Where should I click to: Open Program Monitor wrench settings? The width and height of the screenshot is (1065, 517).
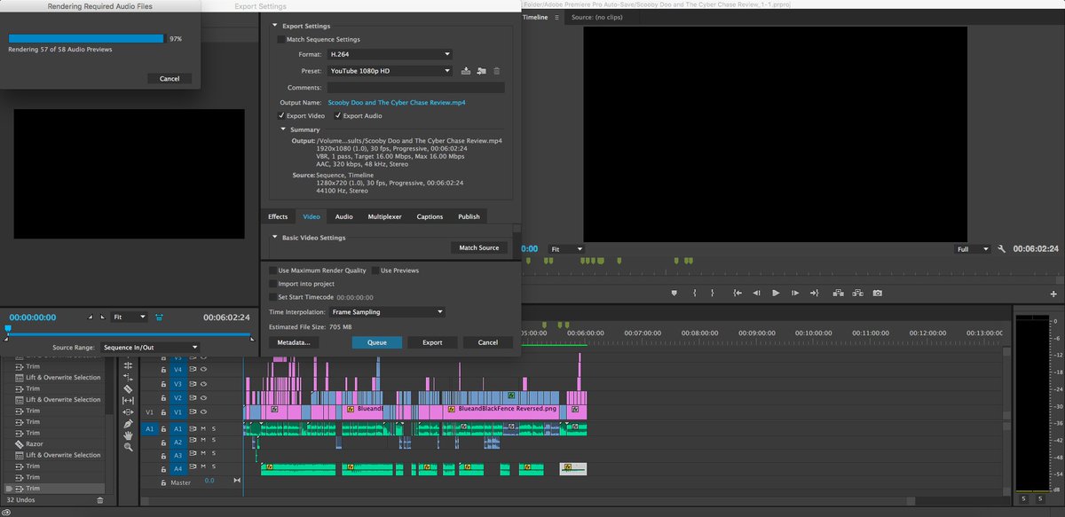tap(1001, 249)
